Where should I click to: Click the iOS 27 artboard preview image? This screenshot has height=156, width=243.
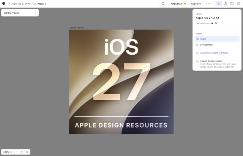[x=121, y=82]
